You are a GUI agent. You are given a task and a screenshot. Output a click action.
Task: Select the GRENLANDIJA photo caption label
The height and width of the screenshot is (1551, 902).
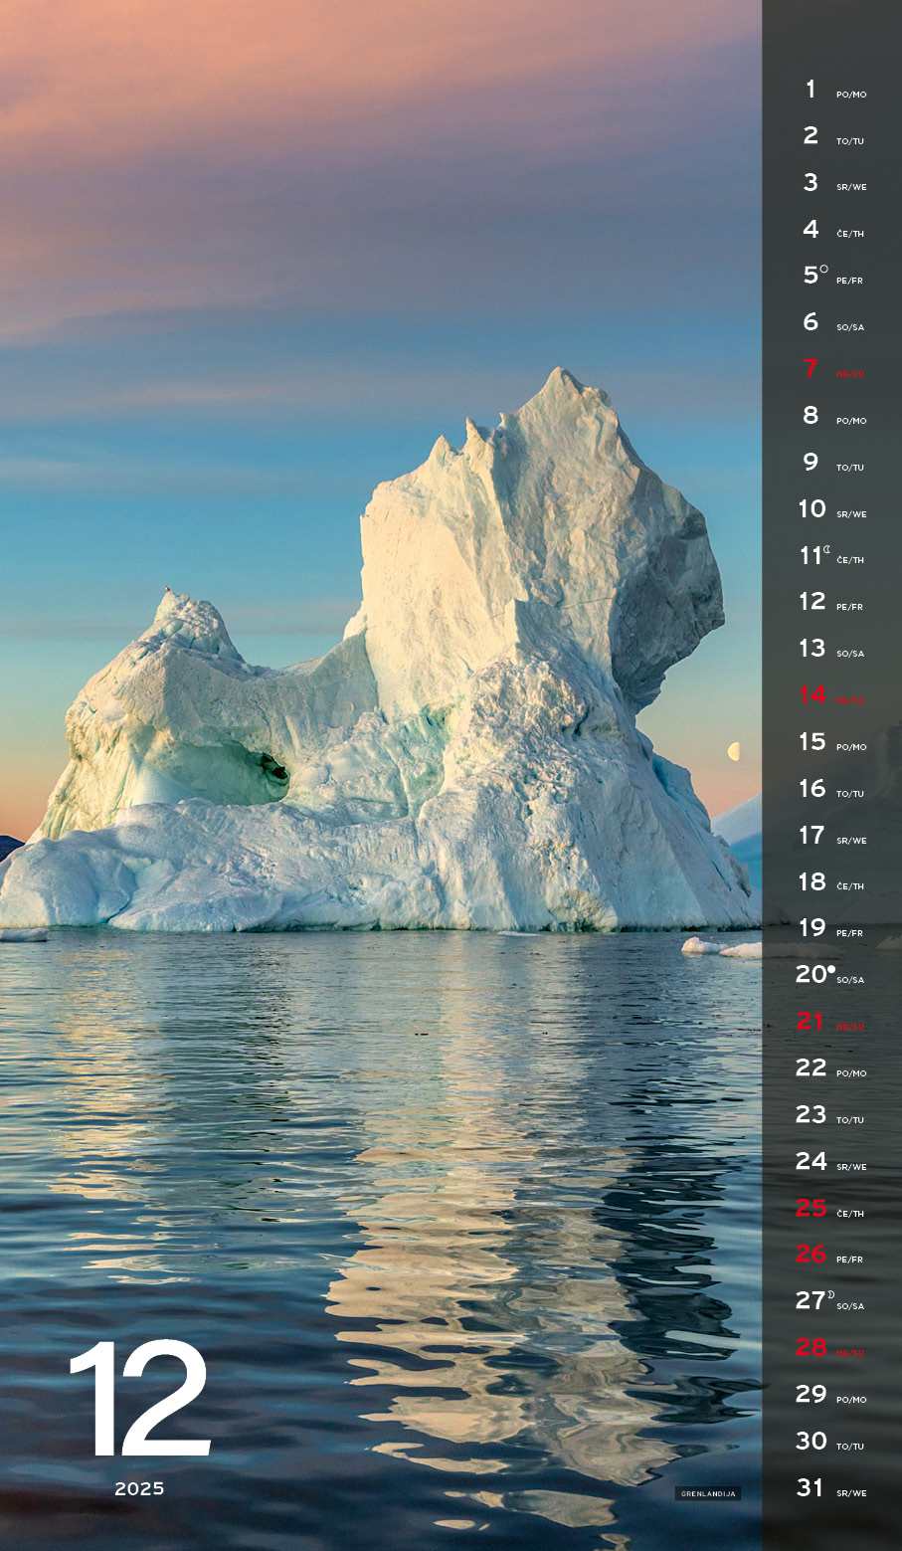(708, 1493)
